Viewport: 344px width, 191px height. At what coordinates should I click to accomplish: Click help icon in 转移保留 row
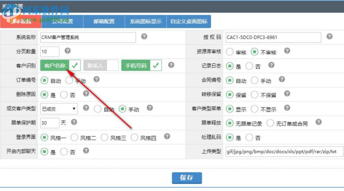287,94
